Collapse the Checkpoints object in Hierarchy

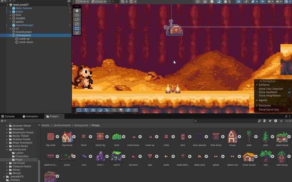(x=11, y=35)
